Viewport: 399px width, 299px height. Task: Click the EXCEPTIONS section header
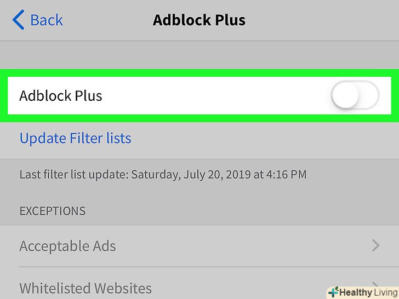pos(52,211)
